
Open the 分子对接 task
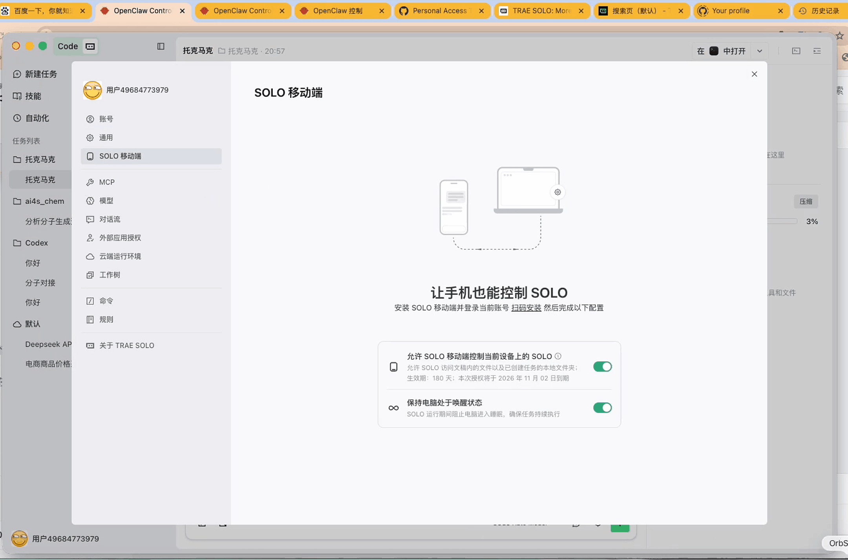[40, 283]
